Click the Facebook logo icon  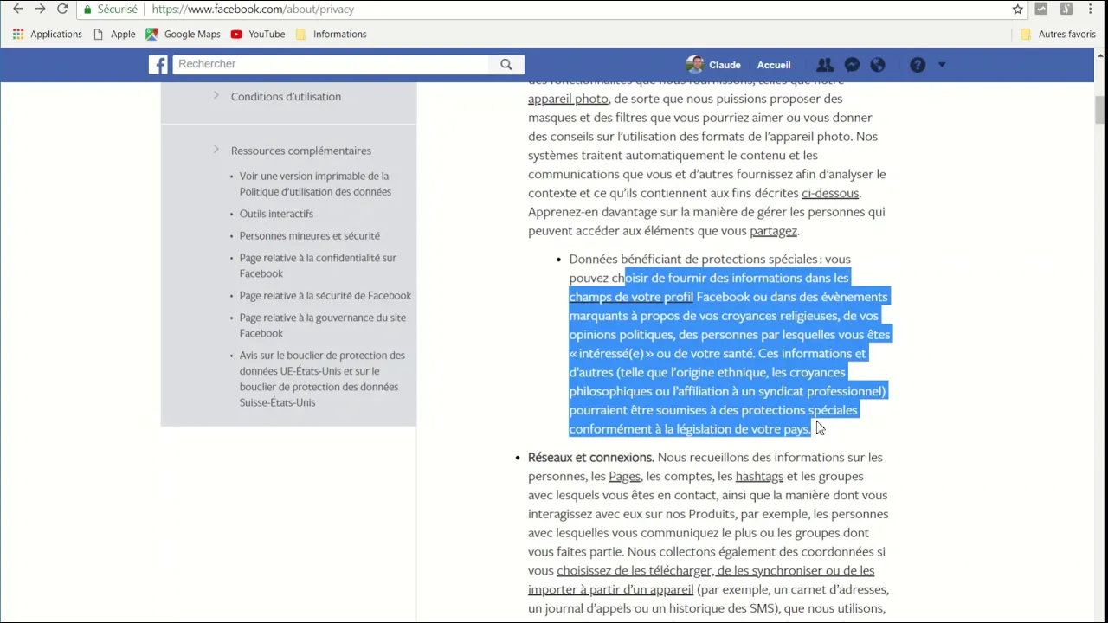(158, 64)
